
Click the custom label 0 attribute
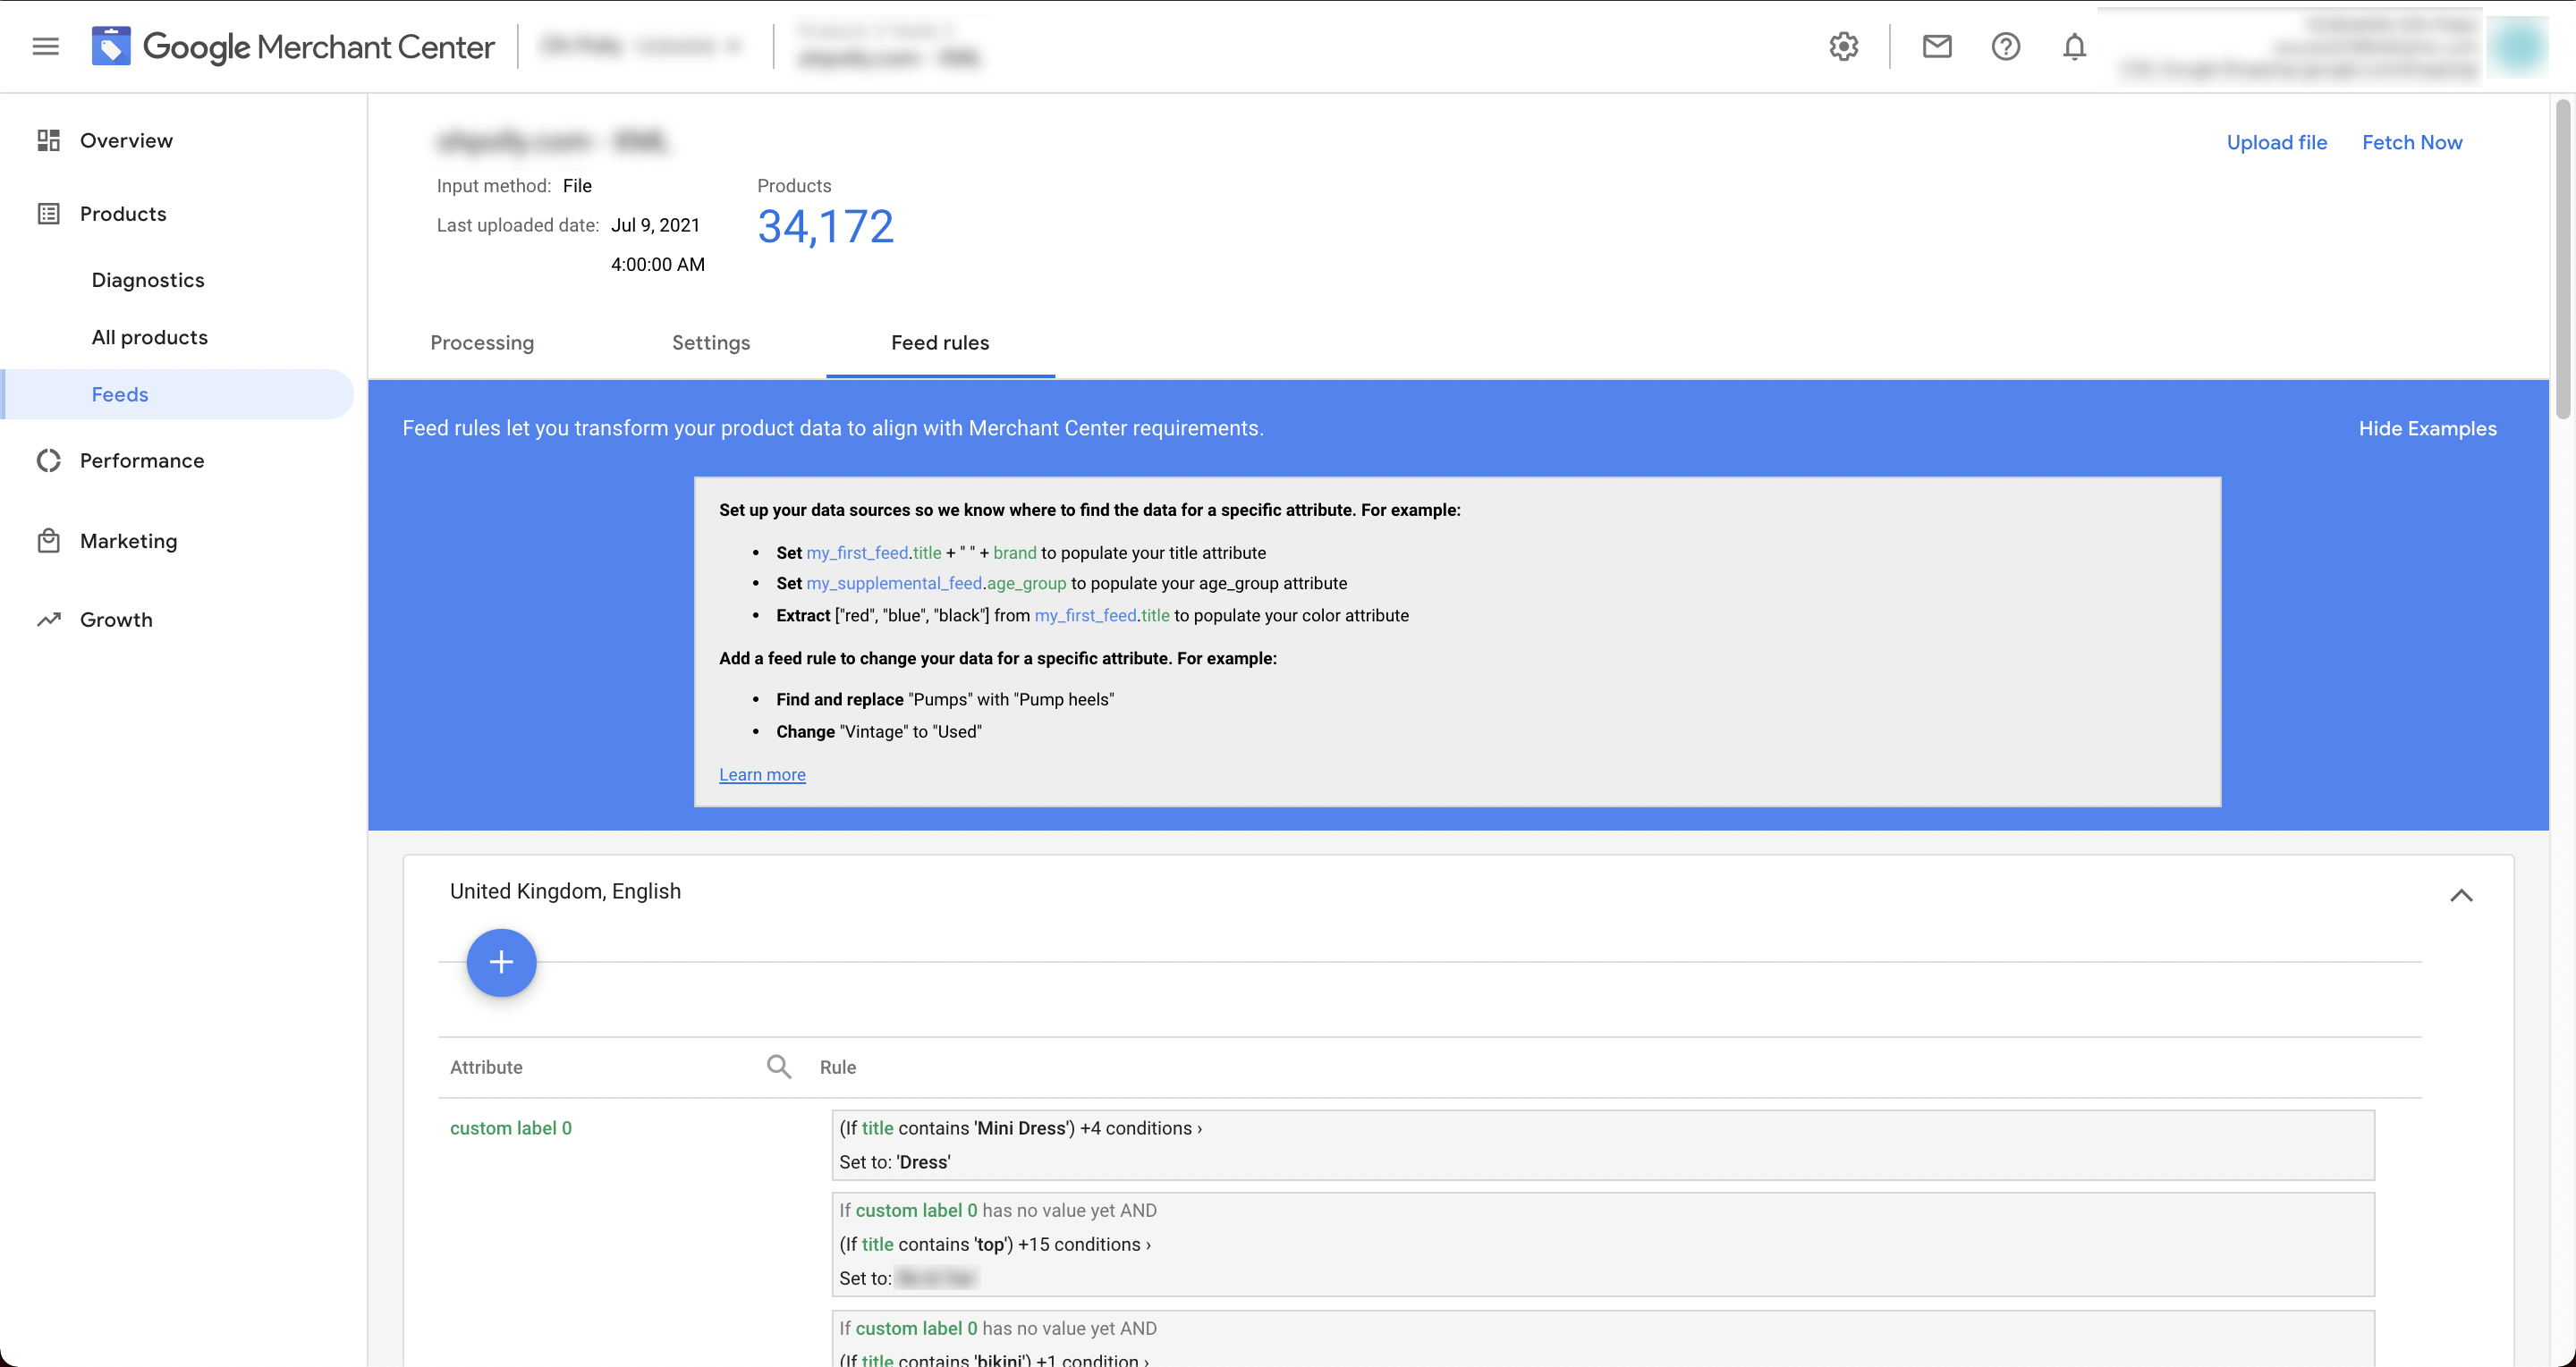(x=510, y=1128)
